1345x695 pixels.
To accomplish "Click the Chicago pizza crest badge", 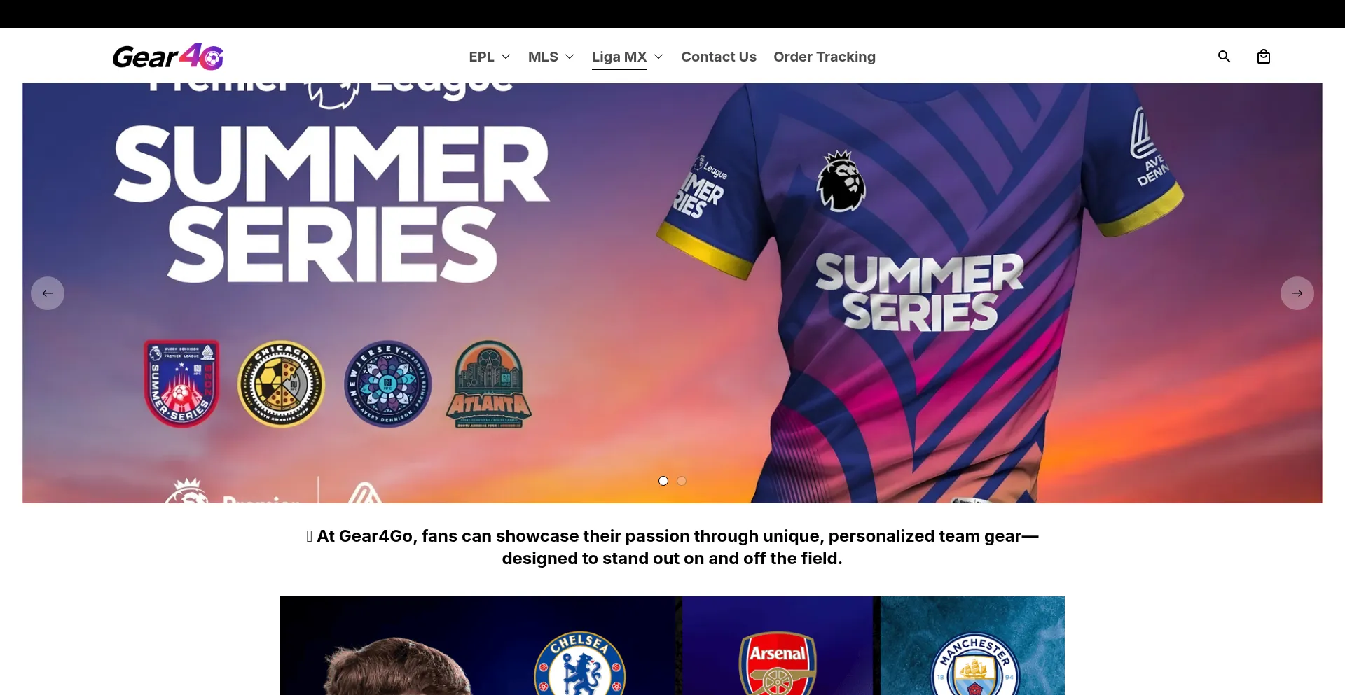I will click(281, 384).
